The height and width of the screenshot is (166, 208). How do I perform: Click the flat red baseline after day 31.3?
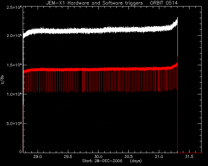coord(189,153)
